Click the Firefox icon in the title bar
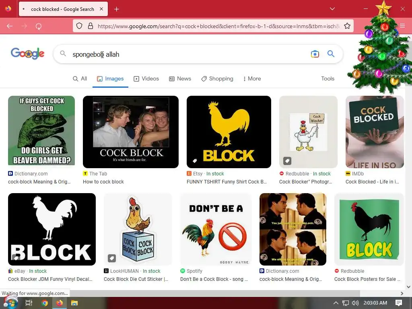The width and height of the screenshot is (412, 309). [x=8, y=9]
